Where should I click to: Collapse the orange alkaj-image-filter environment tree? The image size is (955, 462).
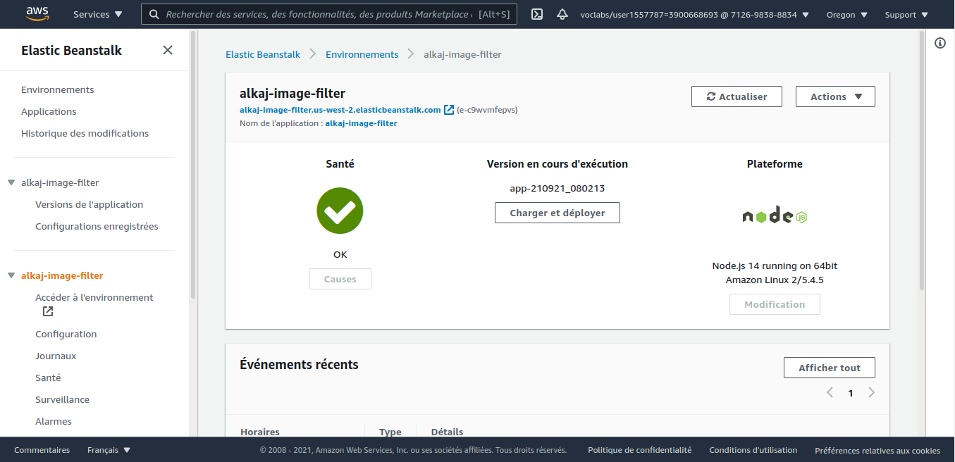pyautogui.click(x=11, y=275)
